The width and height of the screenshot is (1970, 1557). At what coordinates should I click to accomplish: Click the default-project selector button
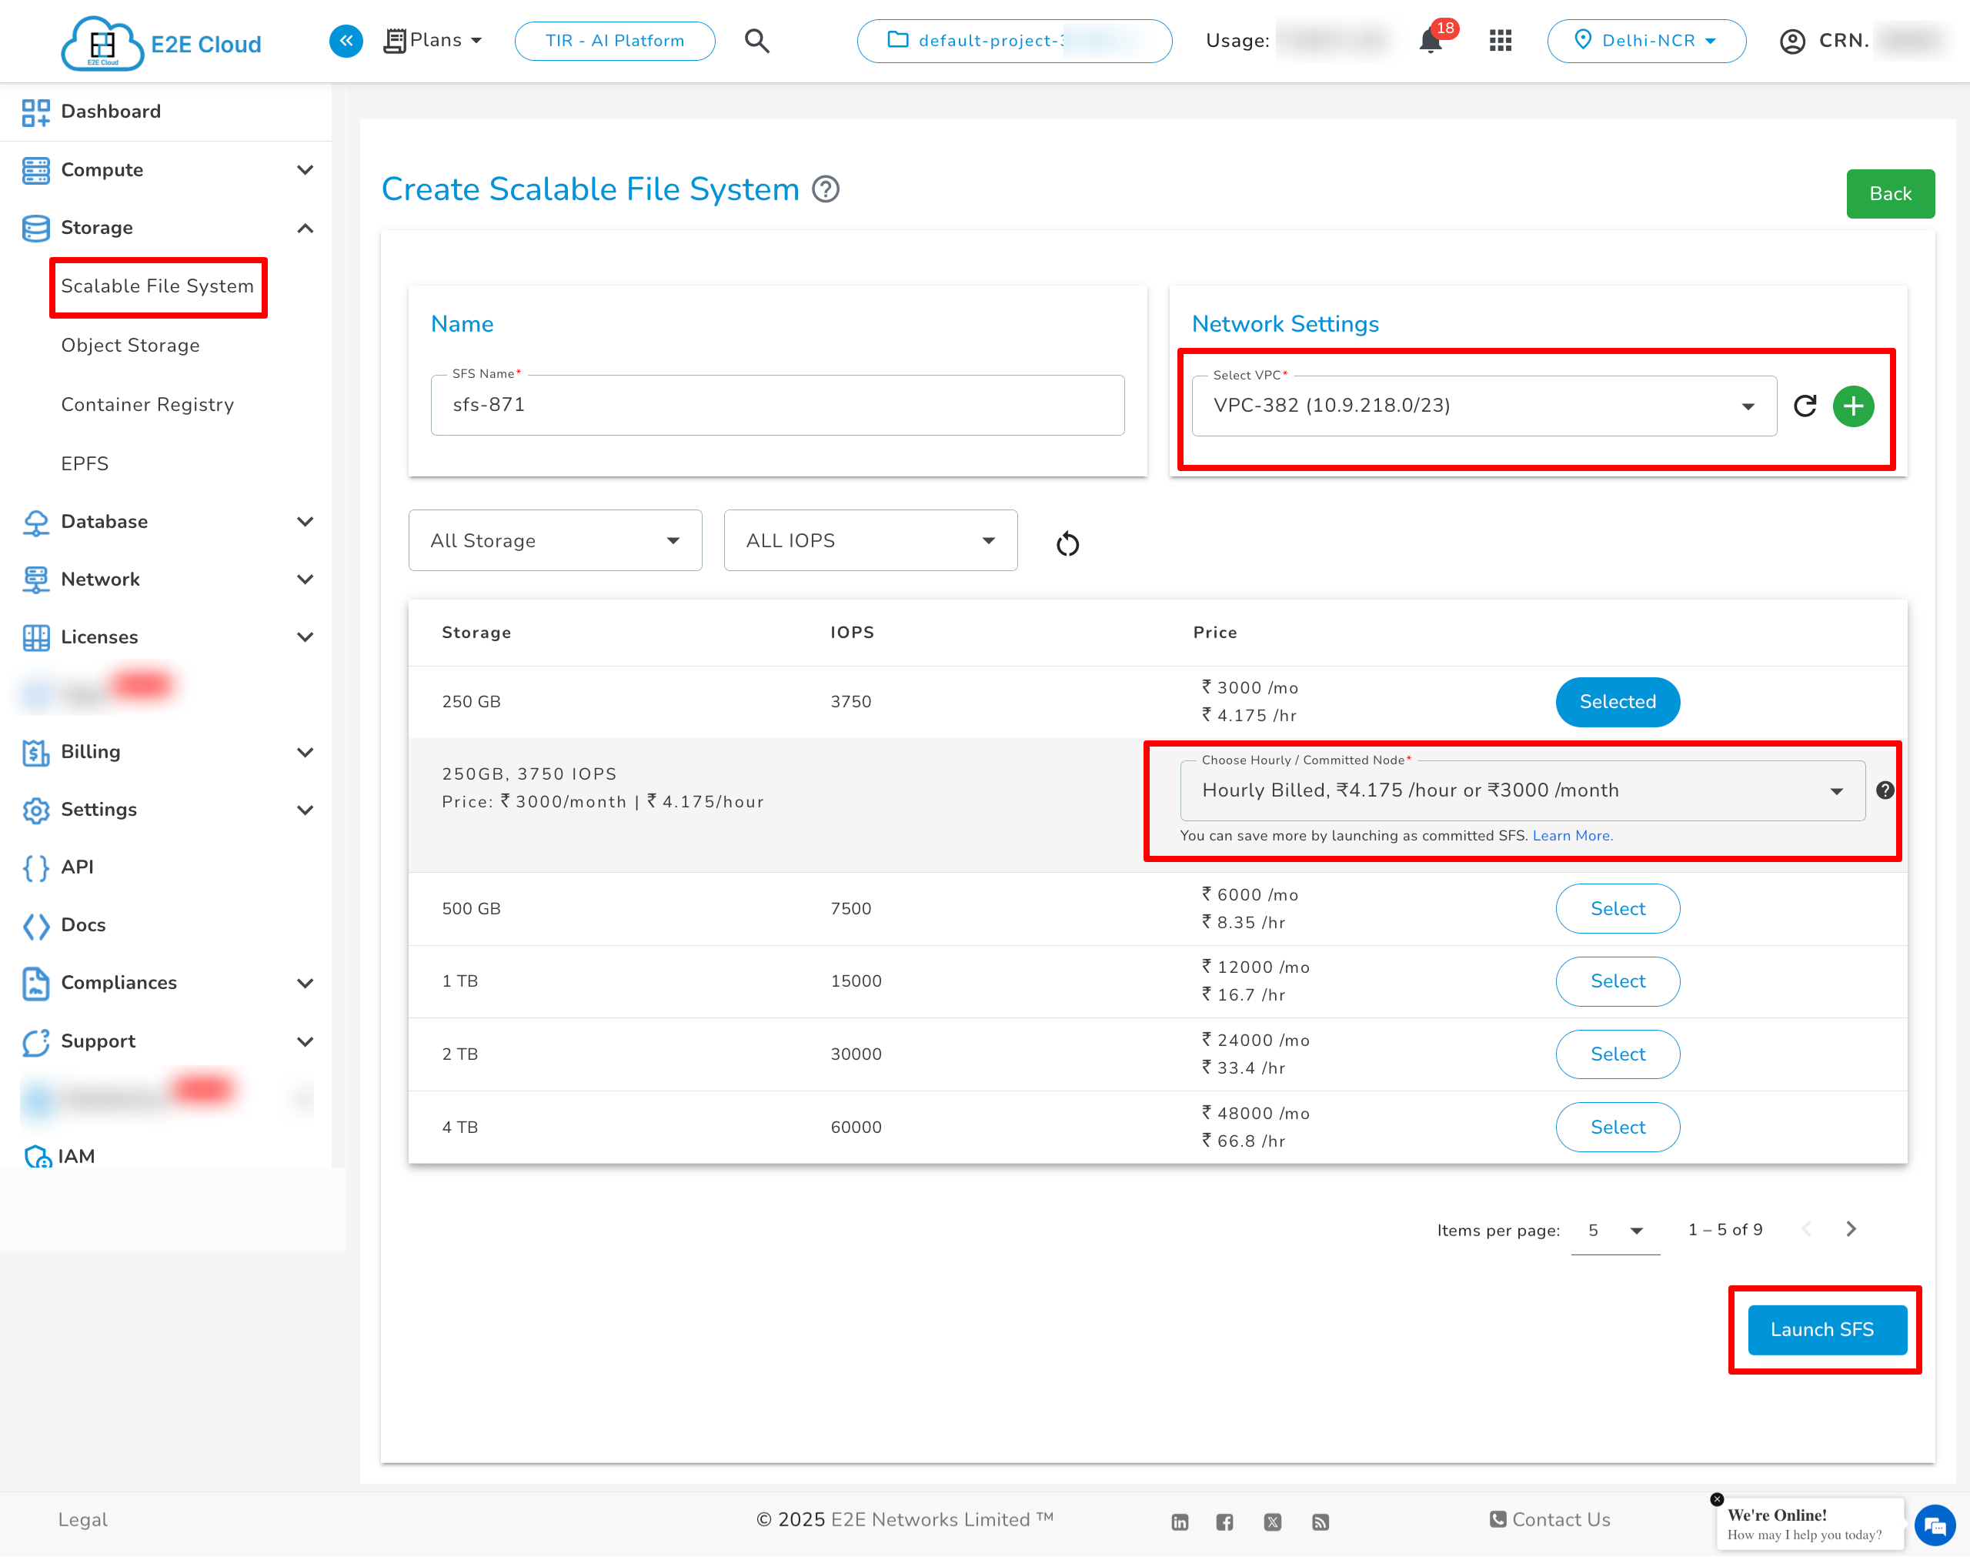(1014, 41)
